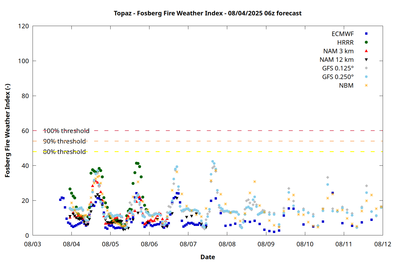Image resolution: width=394 pixels, height=263 pixels.
Task: Click the 08/09 date tick label
Action: (266, 244)
